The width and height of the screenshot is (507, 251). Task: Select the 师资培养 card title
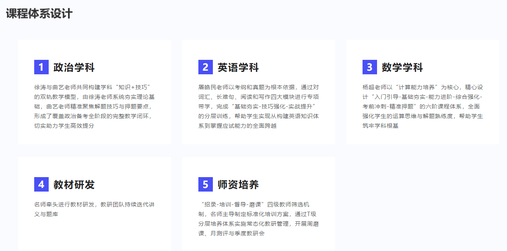[238, 185]
